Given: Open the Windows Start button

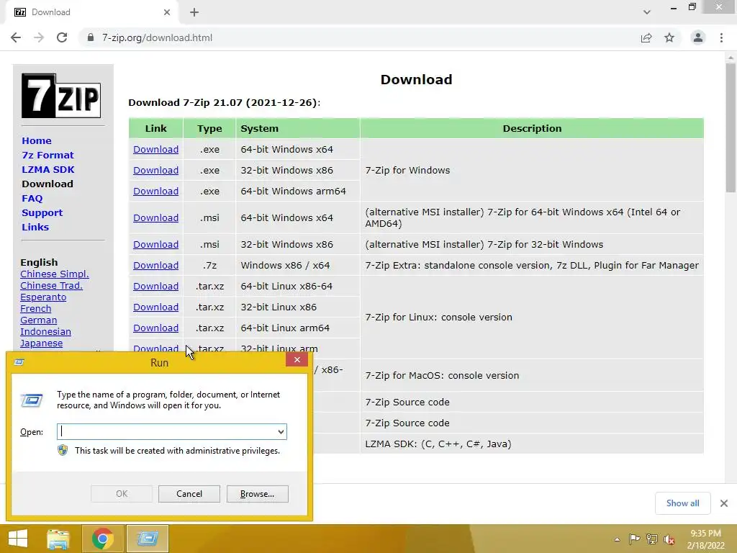Looking at the screenshot, I should click(18, 539).
